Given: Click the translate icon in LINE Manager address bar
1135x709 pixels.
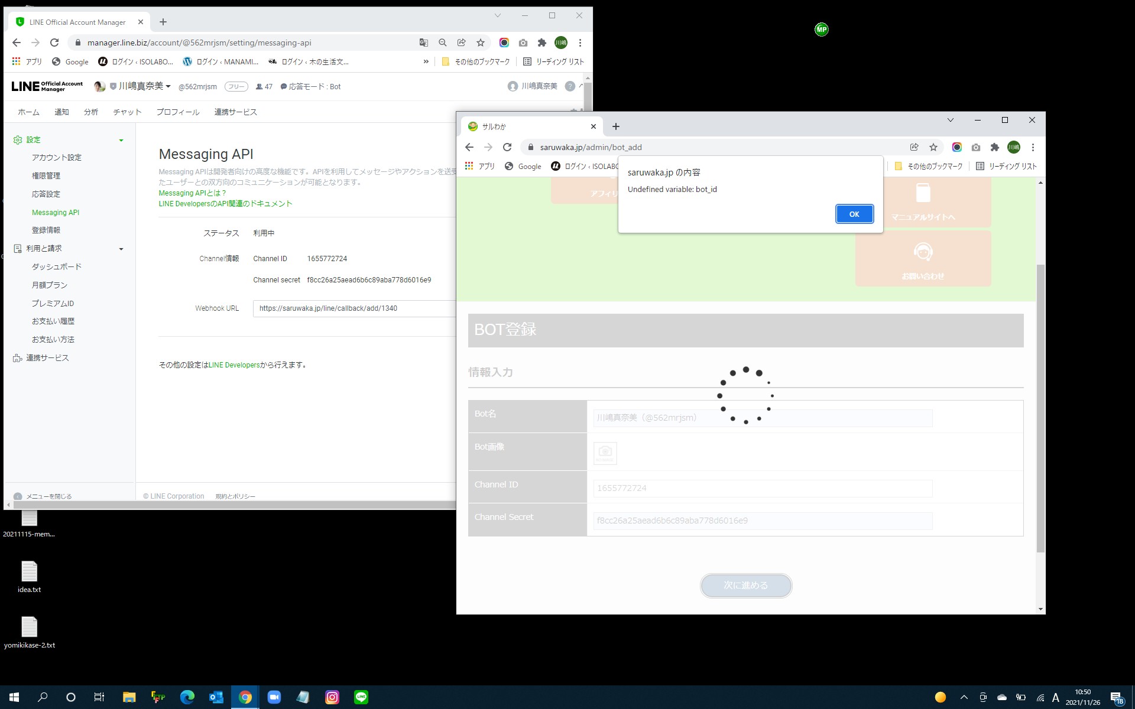Looking at the screenshot, I should coord(424,43).
